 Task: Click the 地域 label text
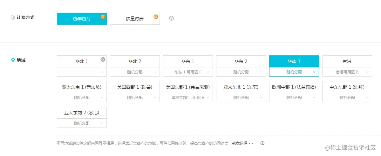click(x=21, y=60)
